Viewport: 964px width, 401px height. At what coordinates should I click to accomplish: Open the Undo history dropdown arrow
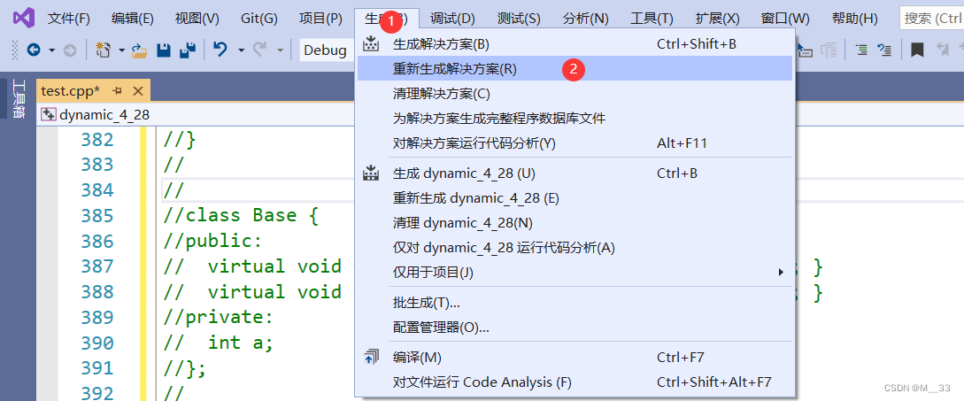coord(241,50)
